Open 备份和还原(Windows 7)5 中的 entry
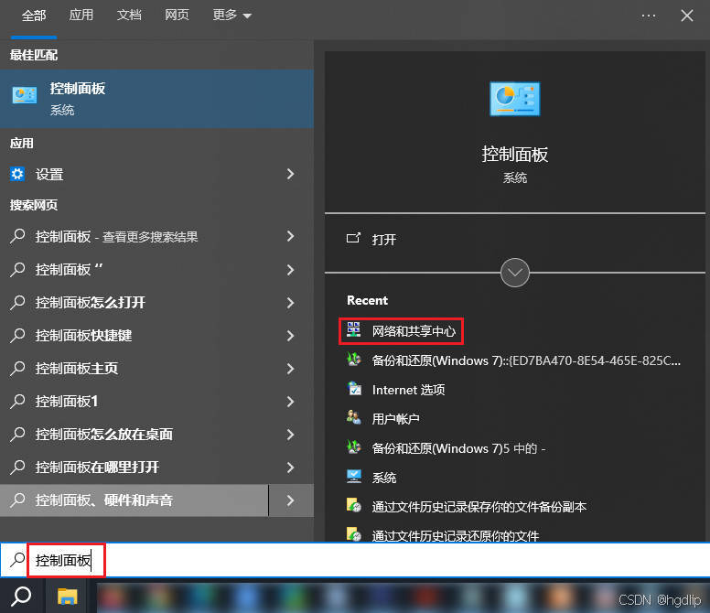Screen dimensions: 710x613 [x=458, y=448]
